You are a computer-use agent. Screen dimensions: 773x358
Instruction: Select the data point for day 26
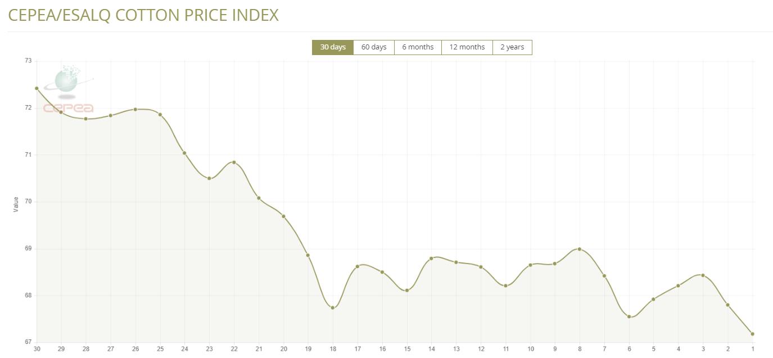point(135,109)
